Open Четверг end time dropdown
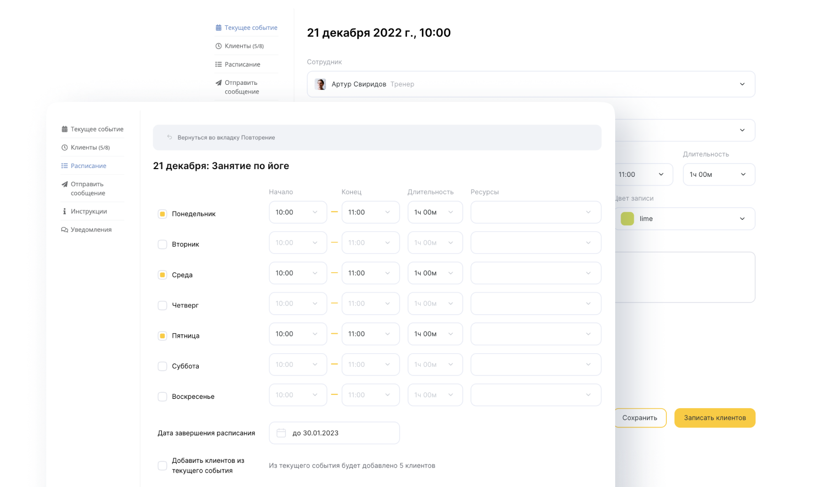Viewport: 815px width, 487px height. [371, 304]
